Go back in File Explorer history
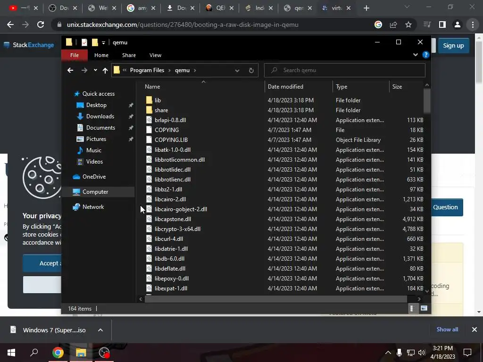This screenshot has width=483, height=362. pos(70,71)
